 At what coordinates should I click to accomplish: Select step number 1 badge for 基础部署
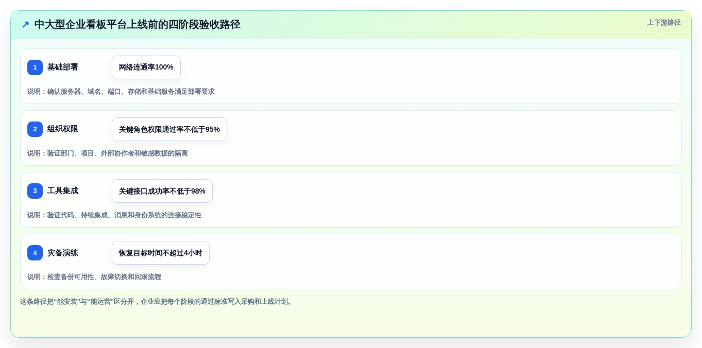pos(35,67)
